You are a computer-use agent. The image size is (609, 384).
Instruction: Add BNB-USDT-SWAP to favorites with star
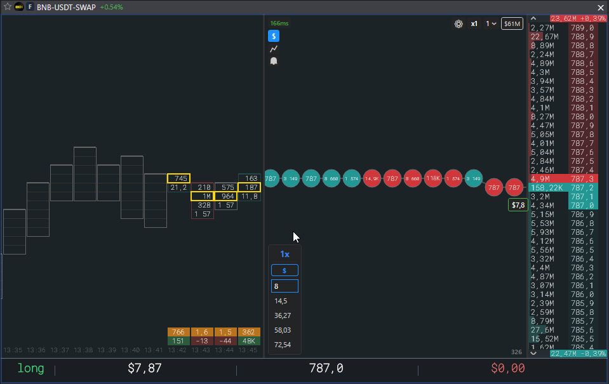point(8,7)
